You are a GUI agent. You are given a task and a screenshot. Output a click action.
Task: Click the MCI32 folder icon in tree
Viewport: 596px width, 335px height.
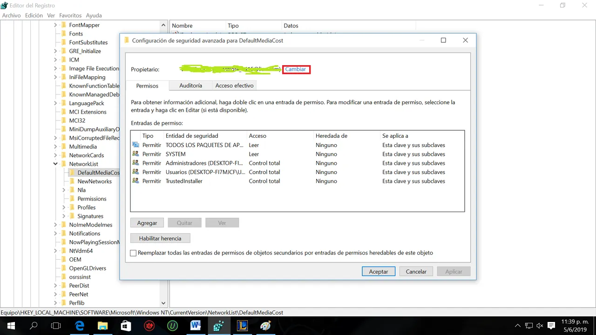click(64, 121)
